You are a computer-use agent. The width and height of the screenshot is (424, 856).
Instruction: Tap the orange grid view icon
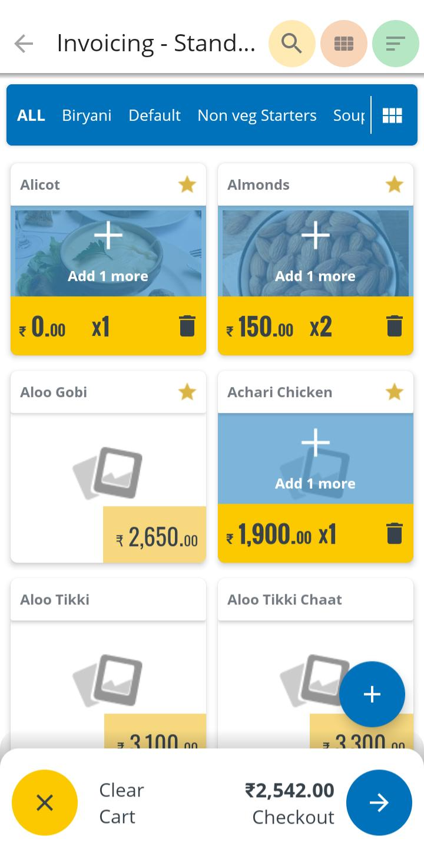[x=343, y=44]
